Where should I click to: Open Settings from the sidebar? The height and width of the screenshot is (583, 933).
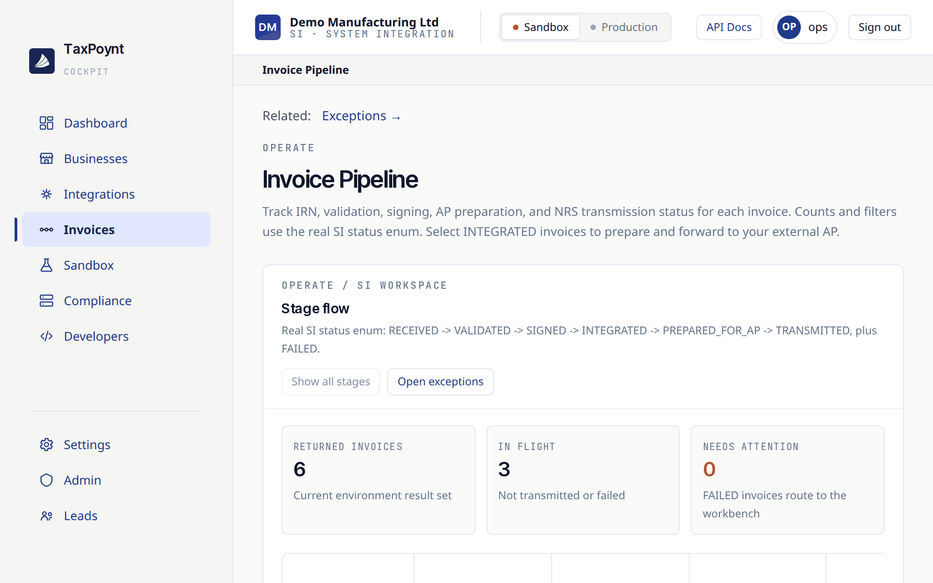click(x=116, y=445)
